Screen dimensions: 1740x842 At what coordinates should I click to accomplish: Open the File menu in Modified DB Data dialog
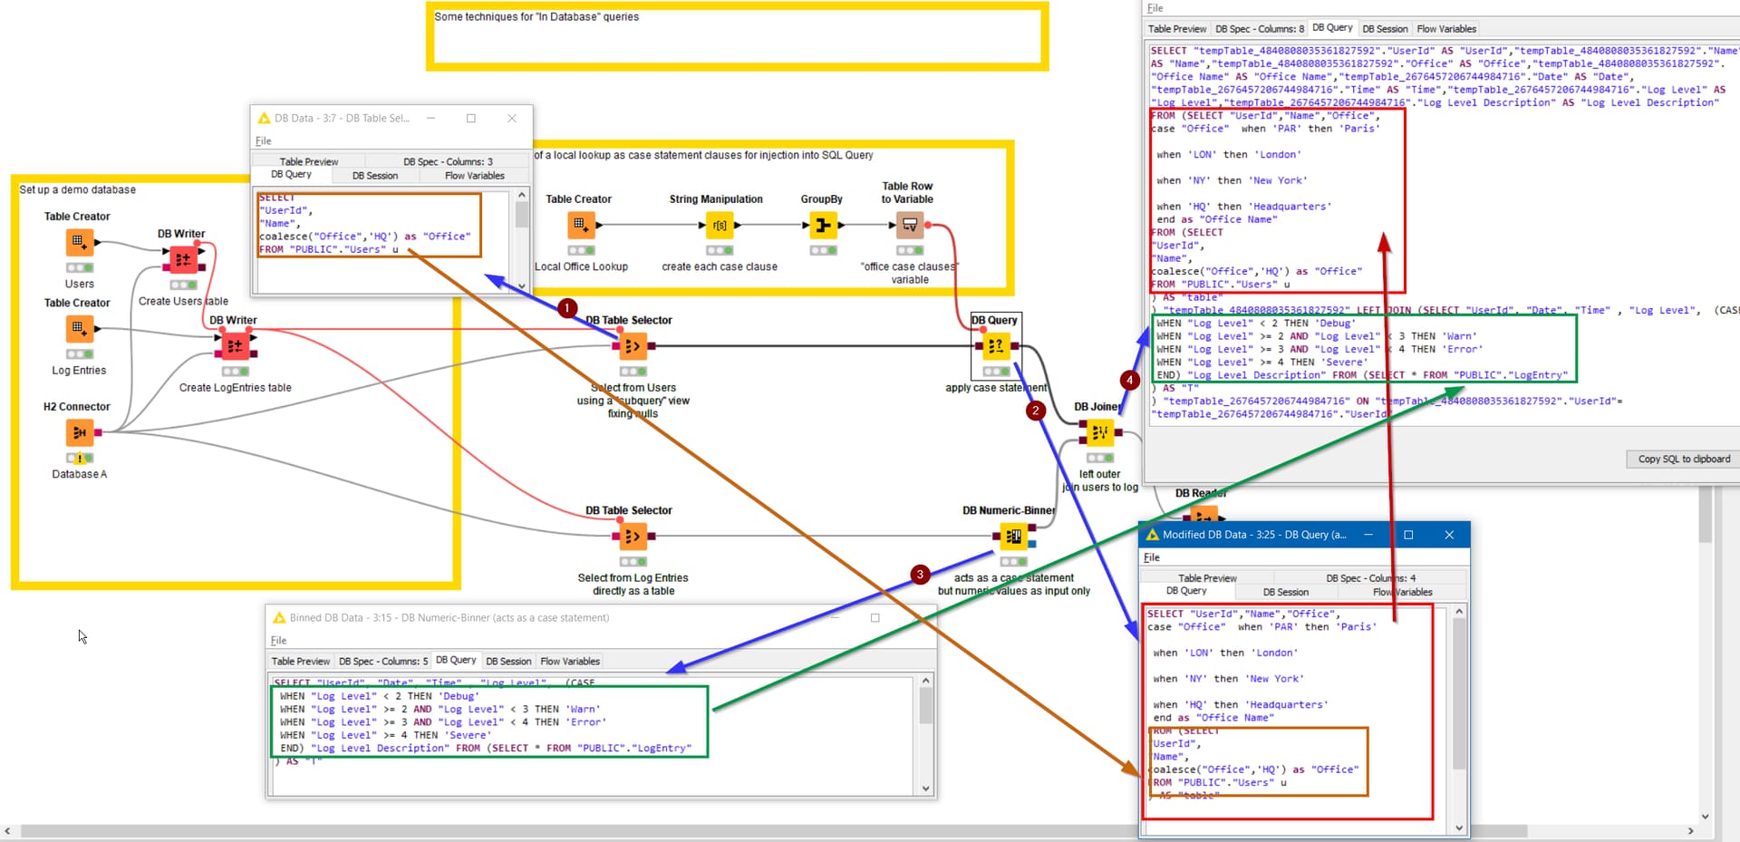(1152, 557)
